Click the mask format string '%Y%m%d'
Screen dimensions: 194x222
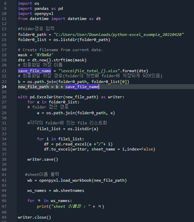[x=44, y=55]
